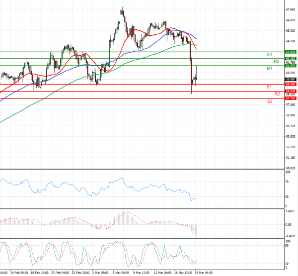Image resolution: width=298 pixels, height=276 pixels.
Task: Click the 50.025 price axis value
Action: [291, 168]
